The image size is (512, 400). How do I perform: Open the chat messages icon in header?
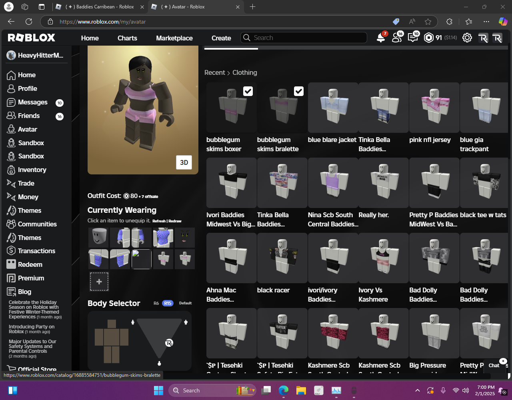[413, 38]
